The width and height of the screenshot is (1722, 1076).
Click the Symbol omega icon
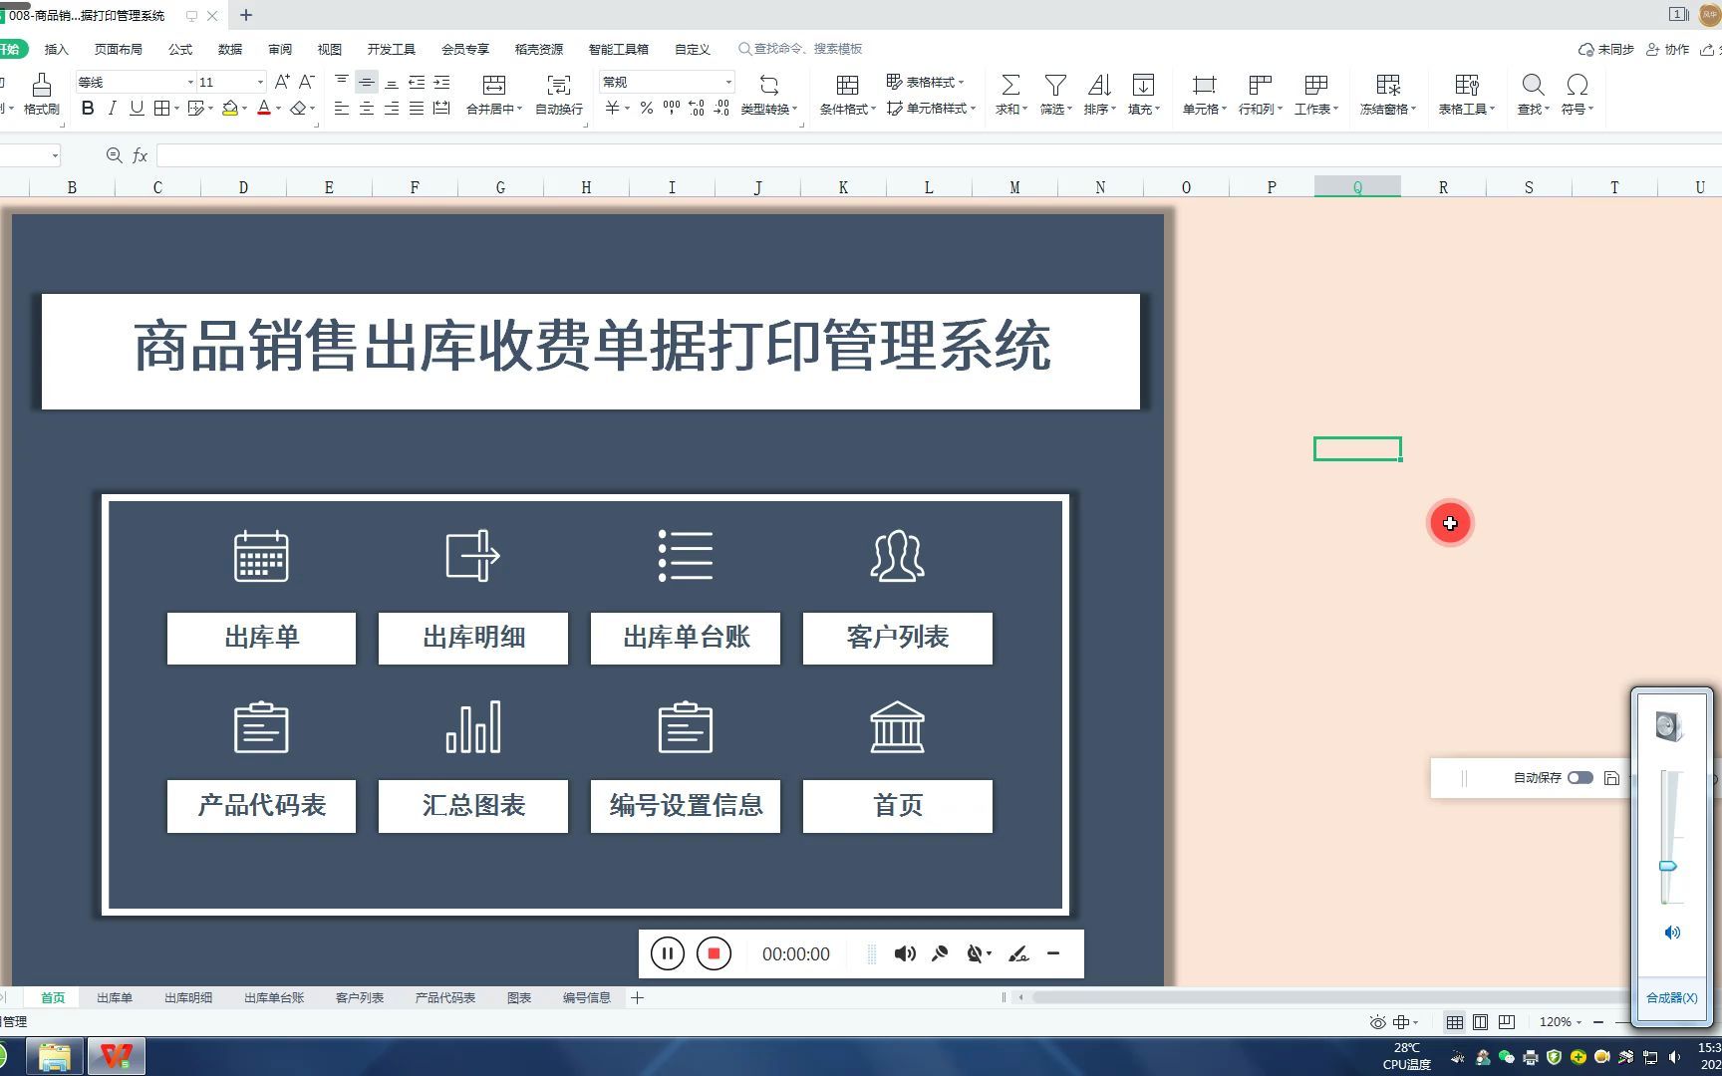(1577, 85)
